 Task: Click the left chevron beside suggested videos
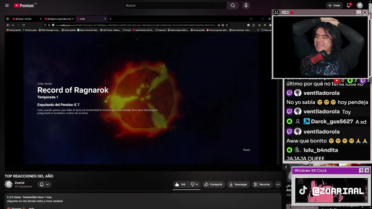tap(286, 167)
